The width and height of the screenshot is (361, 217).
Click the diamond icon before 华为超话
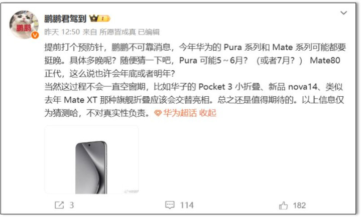click(x=158, y=113)
